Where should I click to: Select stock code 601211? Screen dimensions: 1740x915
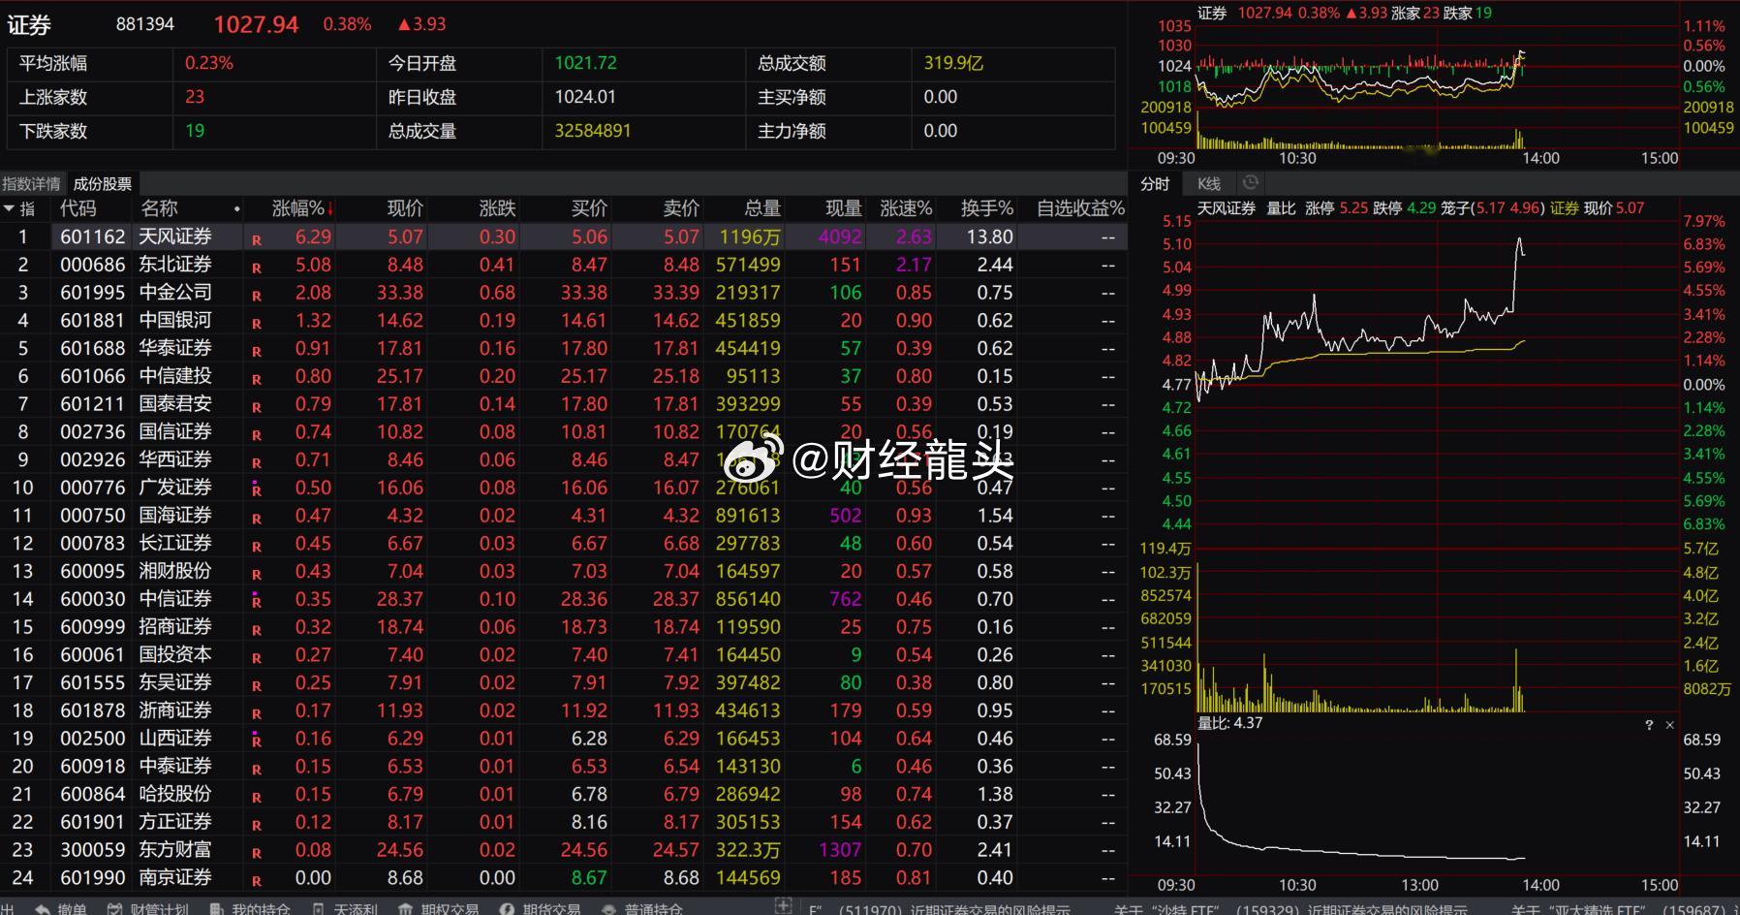click(x=93, y=404)
